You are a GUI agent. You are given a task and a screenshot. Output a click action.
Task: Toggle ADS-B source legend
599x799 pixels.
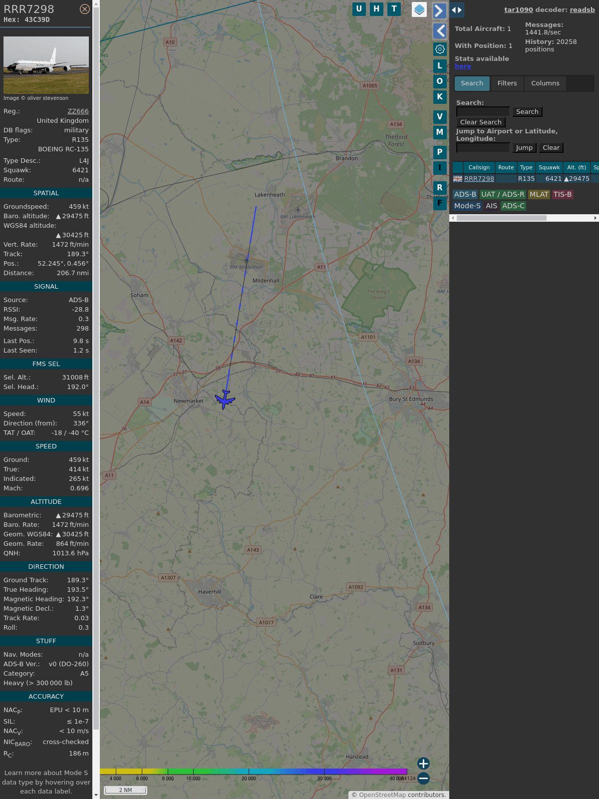[465, 194]
